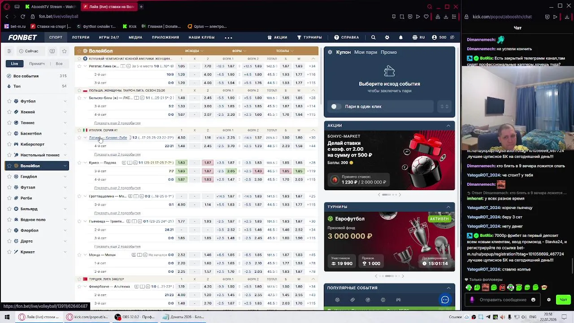This screenshot has width=574, height=323.
Task: Favorite Футбол with its star
Action: point(9,101)
